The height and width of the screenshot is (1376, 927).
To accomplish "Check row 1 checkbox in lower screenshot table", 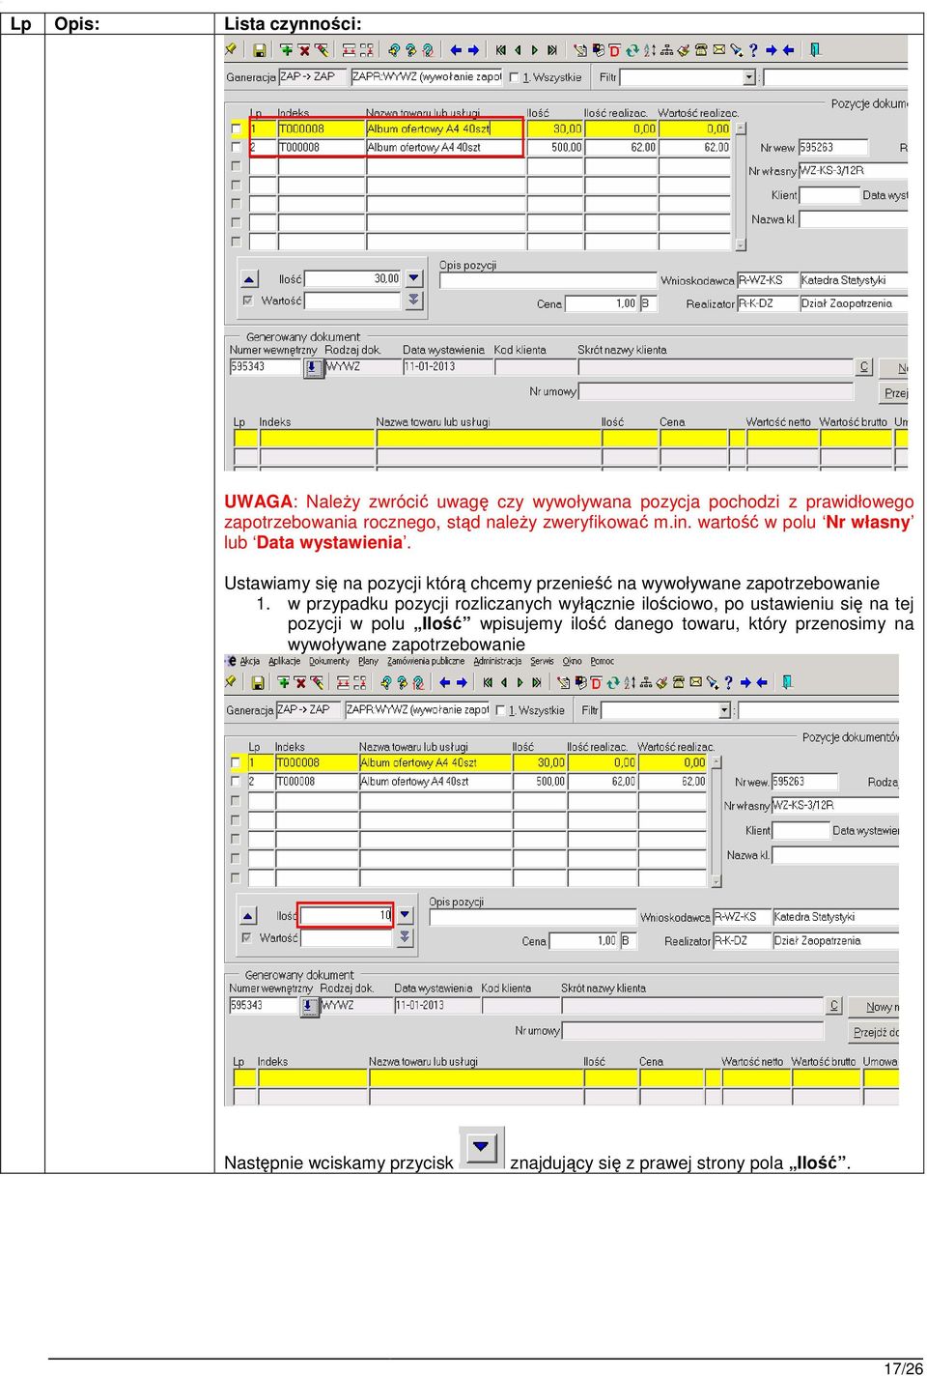I will (236, 762).
